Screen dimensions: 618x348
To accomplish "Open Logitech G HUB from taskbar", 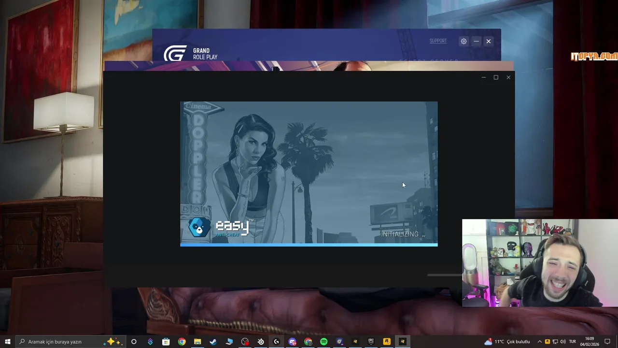I will point(276,342).
